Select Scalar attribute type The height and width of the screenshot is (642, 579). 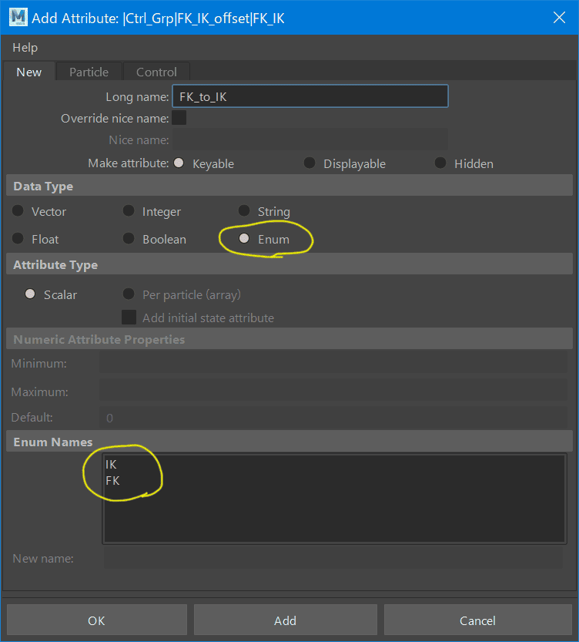click(x=30, y=294)
